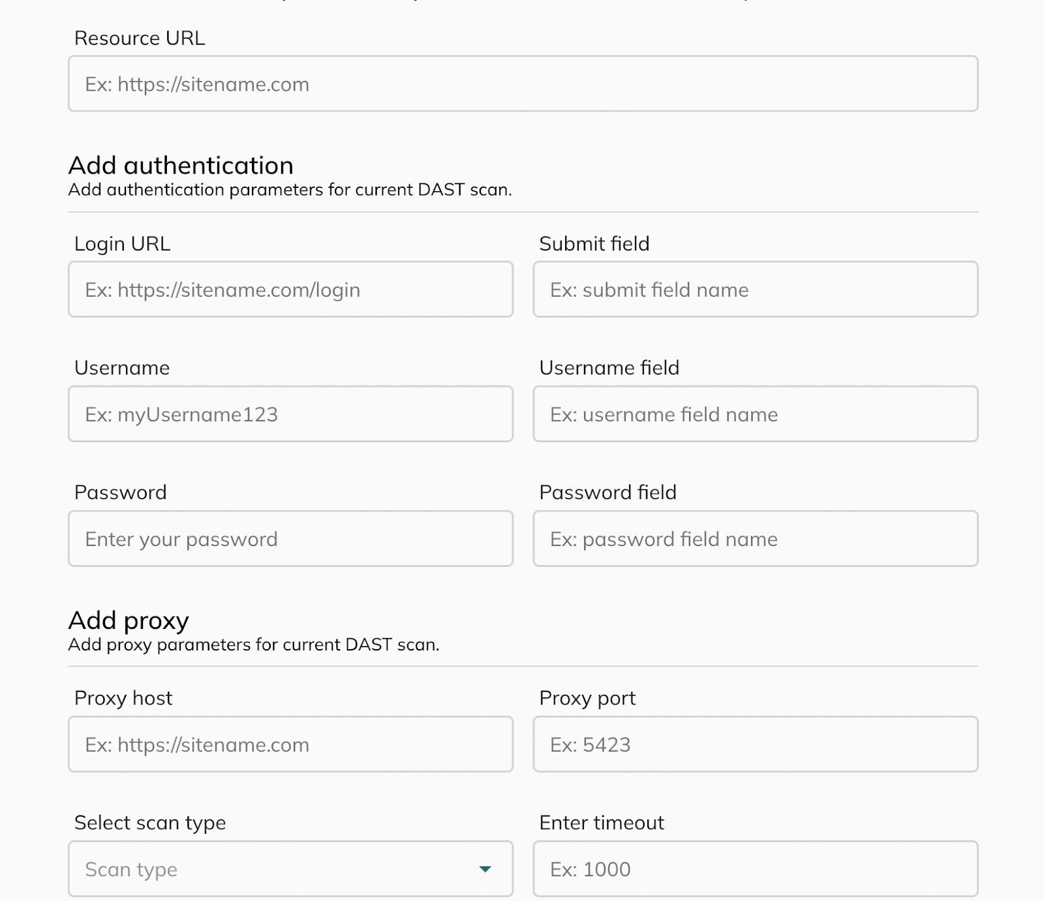Select the Proxy host input field
The image size is (1044, 901).
pos(290,744)
